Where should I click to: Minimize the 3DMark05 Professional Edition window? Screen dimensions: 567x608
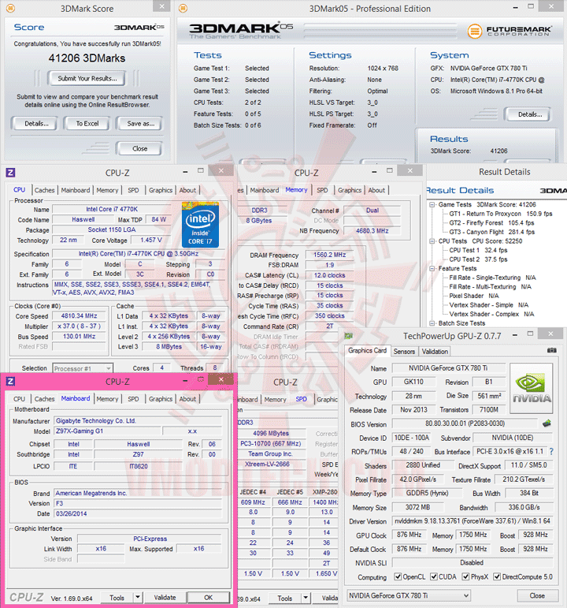click(516, 7)
